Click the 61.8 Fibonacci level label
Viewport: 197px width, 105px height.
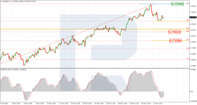pyautogui.click(x=188, y=48)
